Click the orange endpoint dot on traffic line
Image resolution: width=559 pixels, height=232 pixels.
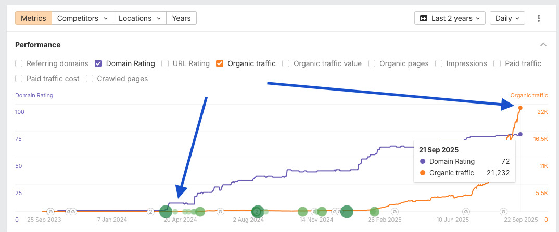[520, 108]
